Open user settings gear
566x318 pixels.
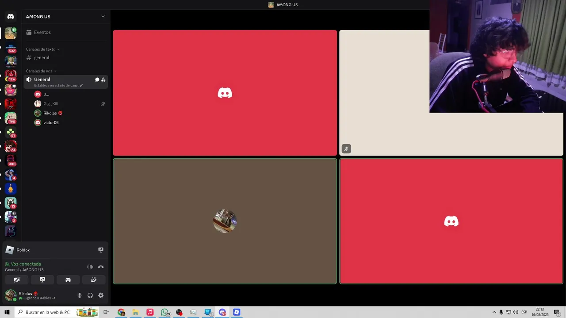coord(101,295)
